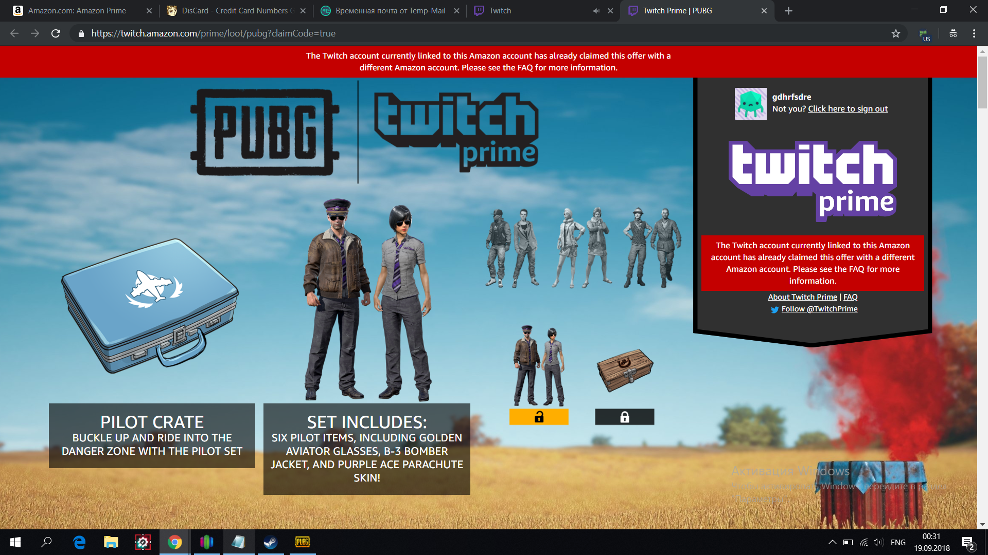Open the red gear app on taskbar
This screenshot has width=988, height=555.
143,542
